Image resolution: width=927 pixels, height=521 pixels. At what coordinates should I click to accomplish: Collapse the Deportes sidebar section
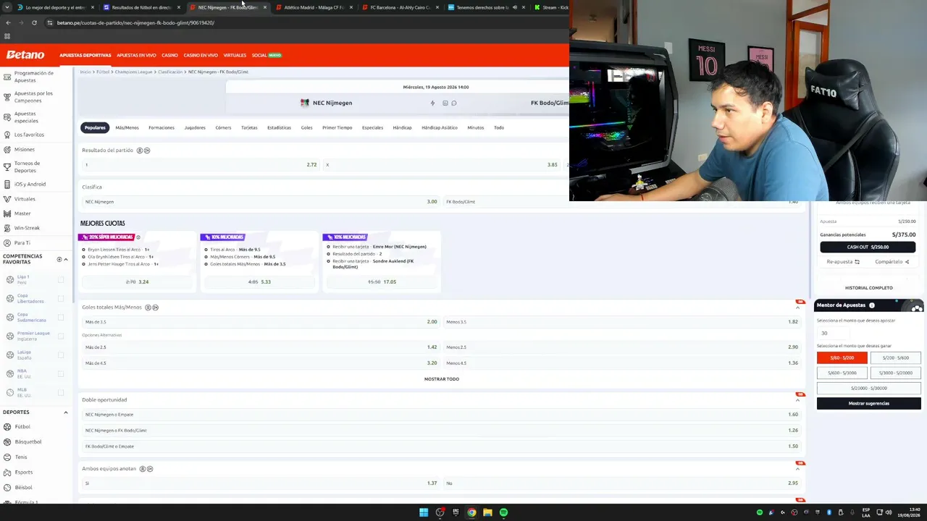(66, 412)
